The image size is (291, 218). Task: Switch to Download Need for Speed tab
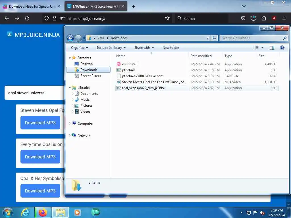click(32, 6)
